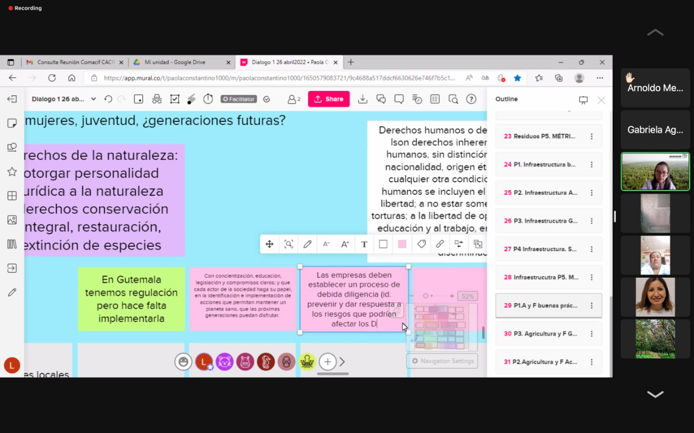
Task: Switch to the Mi unidad Google Drive tab
Action: [182, 62]
